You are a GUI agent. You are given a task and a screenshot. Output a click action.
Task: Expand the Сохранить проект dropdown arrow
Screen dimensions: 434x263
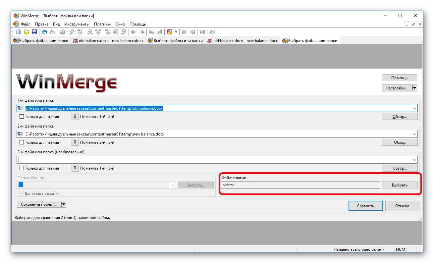pos(63,204)
